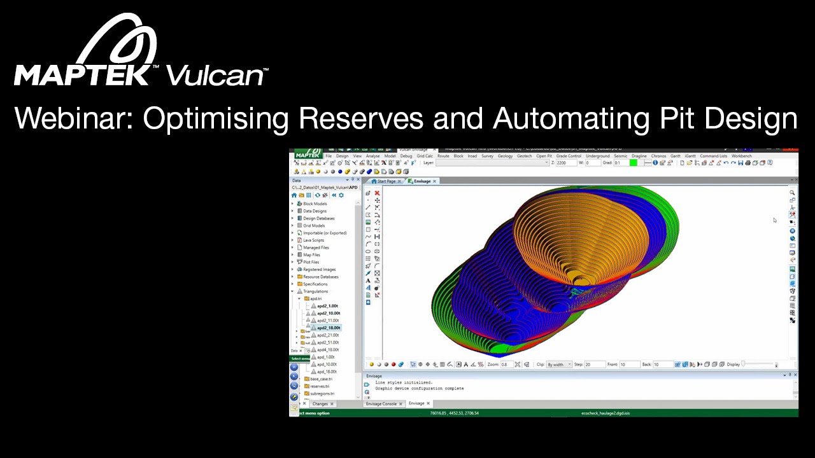Click the home icon in Data panel
The width and height of the screenshot is (815, 458).
[x=294, y=195]
